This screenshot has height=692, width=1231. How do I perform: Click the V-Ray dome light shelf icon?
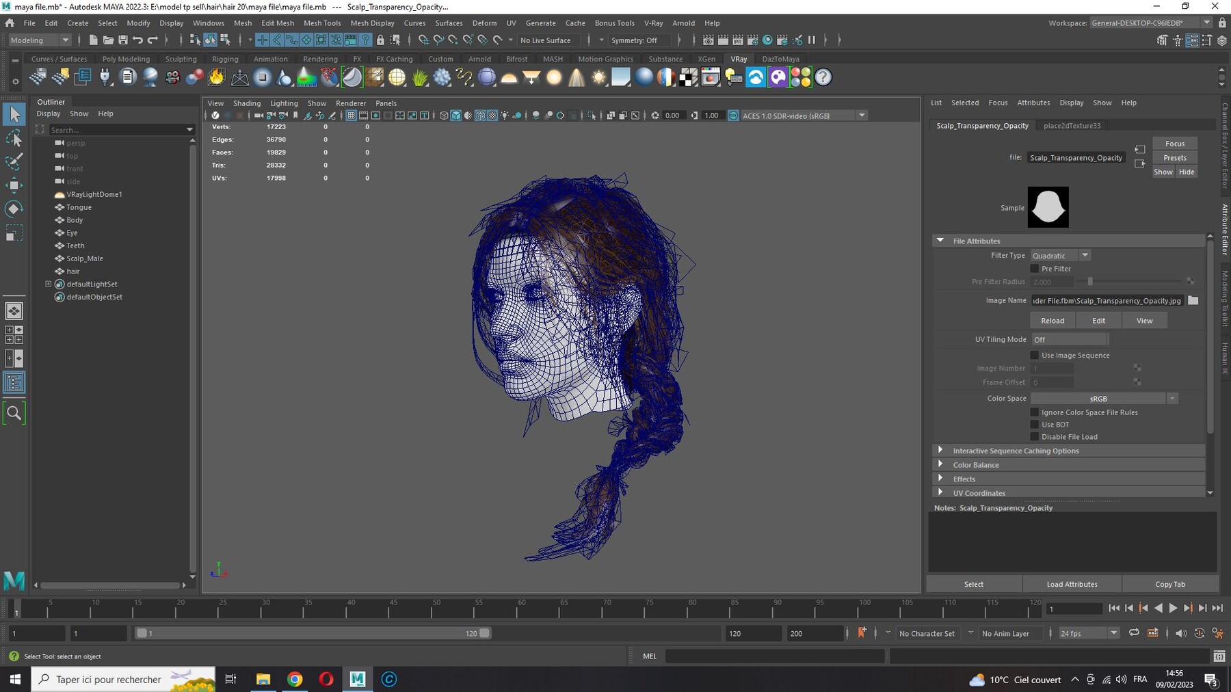[509, 77]
